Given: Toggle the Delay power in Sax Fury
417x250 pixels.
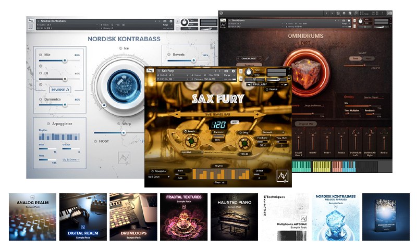Looking at the screenshot, I should coord(241,132).
